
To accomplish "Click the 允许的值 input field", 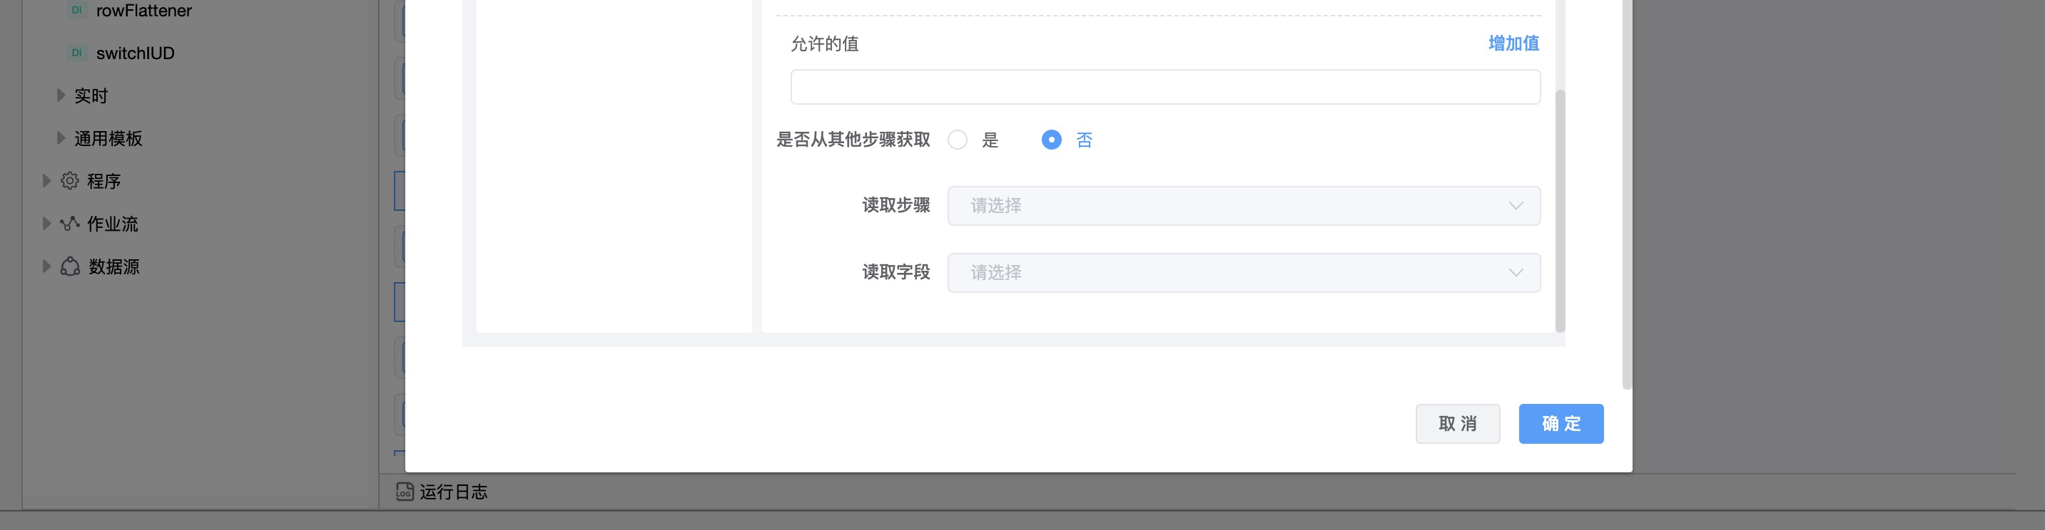I will point(1164,87).
